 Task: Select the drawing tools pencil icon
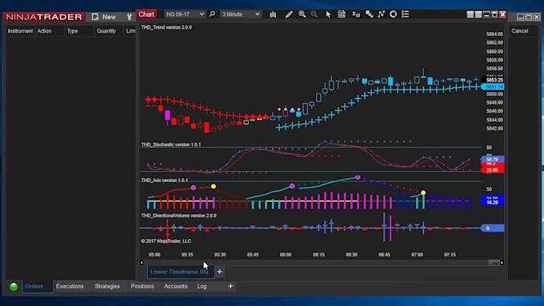pos(289,14)
